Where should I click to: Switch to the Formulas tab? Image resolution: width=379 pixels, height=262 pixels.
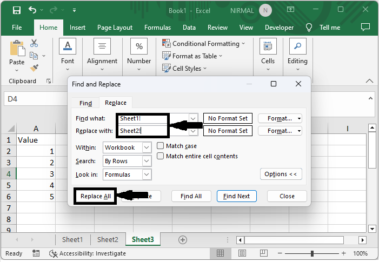(157, 28)
